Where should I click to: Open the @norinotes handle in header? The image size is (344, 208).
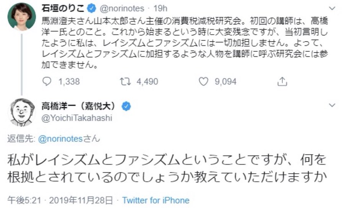click(x=122, y=8)
